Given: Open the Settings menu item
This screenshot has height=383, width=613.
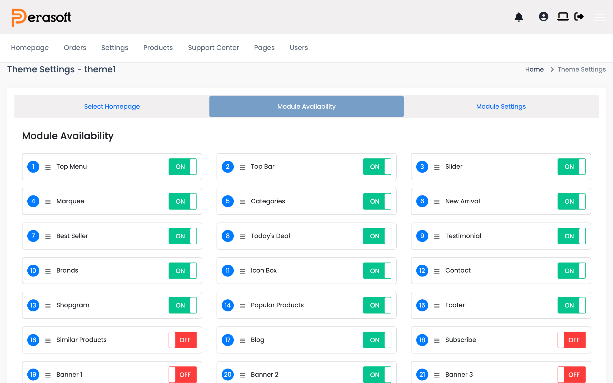Looking at the screenshot, I should pos(115,48).
